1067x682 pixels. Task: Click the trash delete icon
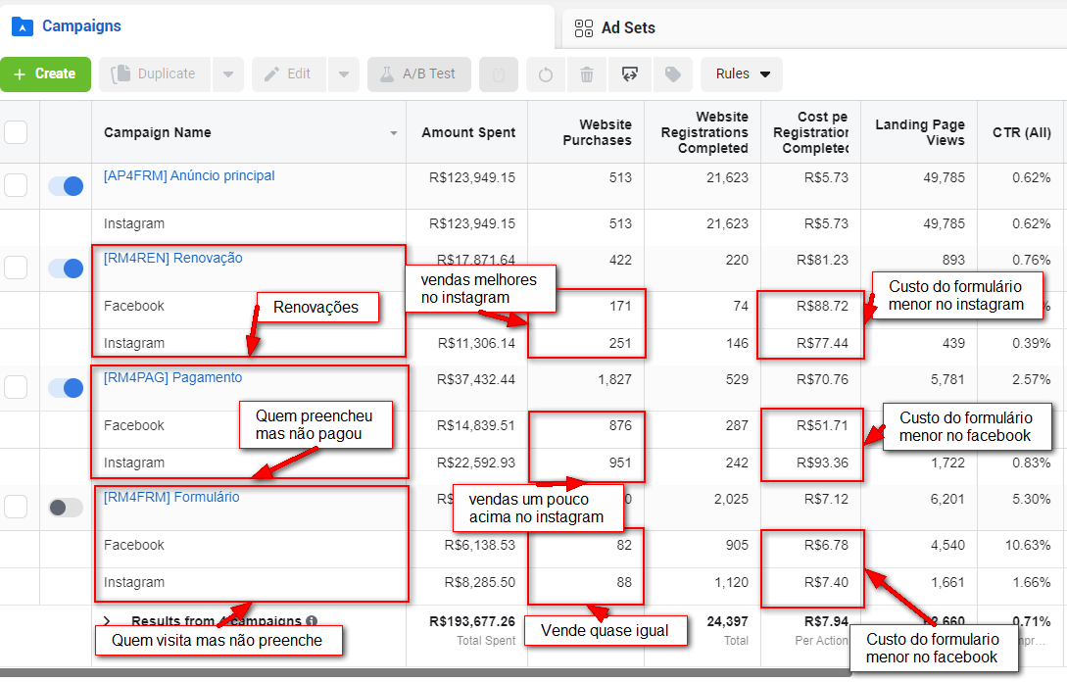coord(587,74)
